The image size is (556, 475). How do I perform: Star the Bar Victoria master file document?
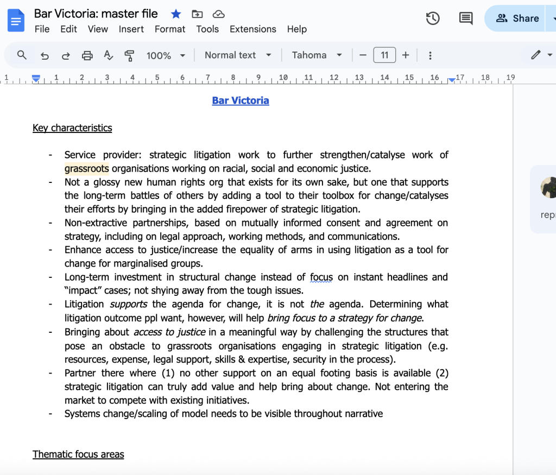coord(176,14)
